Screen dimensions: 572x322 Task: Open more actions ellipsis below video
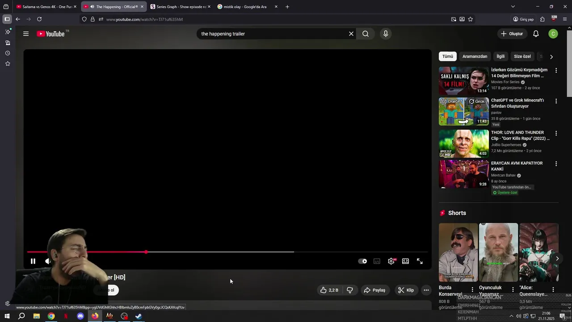(x=426, y=290)
